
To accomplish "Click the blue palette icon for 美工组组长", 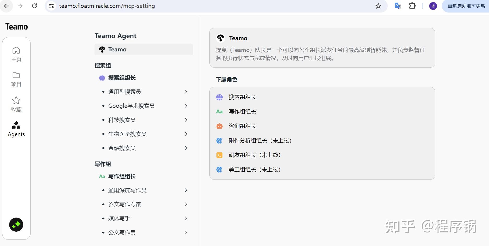I will coord(219,170).
